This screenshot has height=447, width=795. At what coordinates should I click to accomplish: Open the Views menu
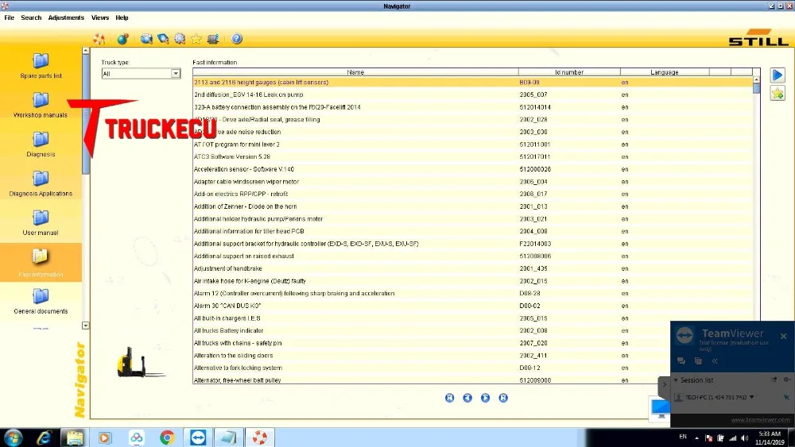(x=100, y=17)
